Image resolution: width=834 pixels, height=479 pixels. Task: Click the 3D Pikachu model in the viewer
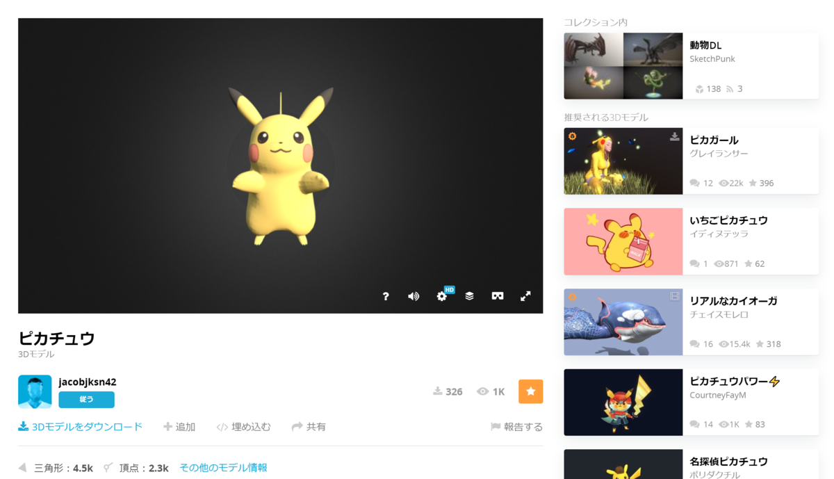point(280,167)
